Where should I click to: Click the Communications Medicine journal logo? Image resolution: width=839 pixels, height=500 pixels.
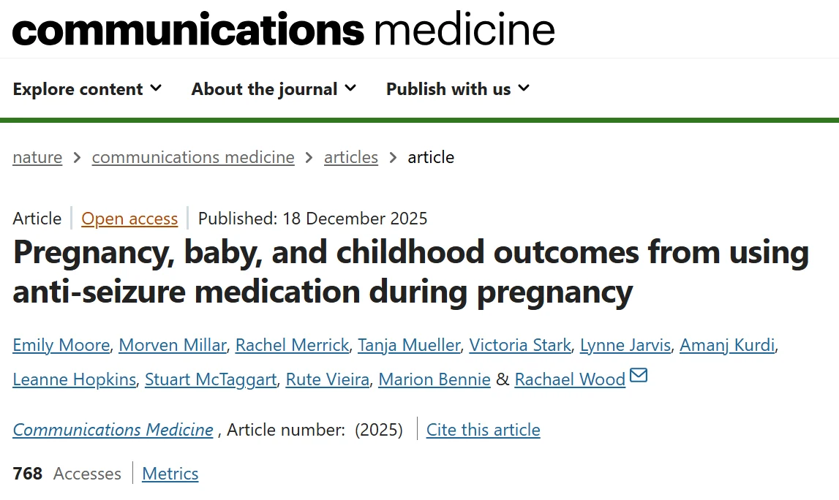[284, 29]
